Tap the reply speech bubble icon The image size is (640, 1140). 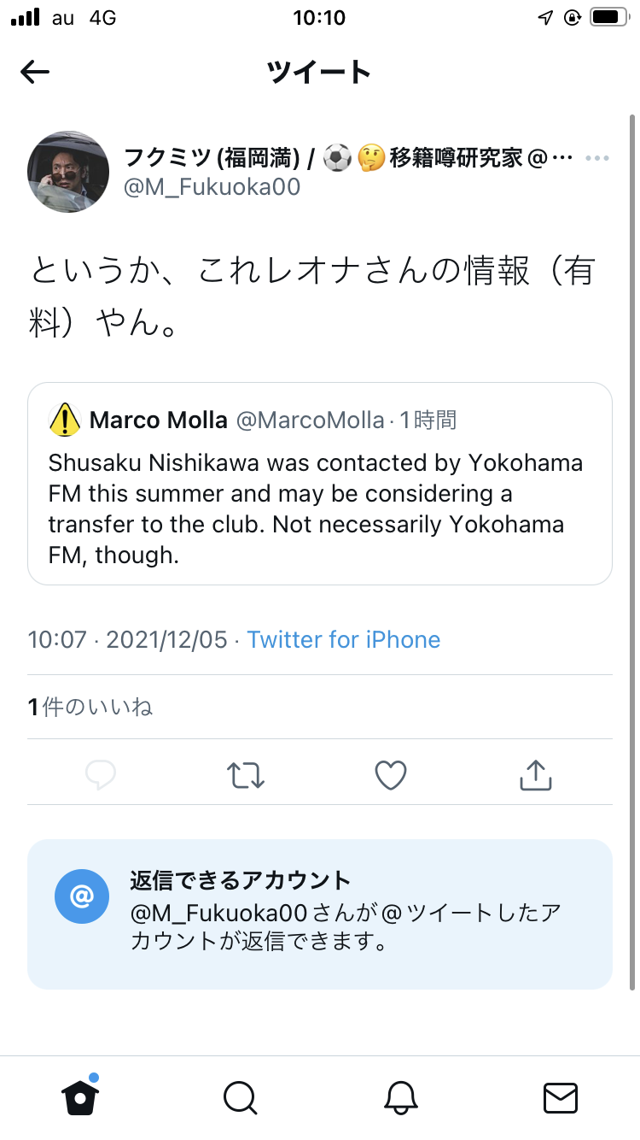(x=101, y=775)
